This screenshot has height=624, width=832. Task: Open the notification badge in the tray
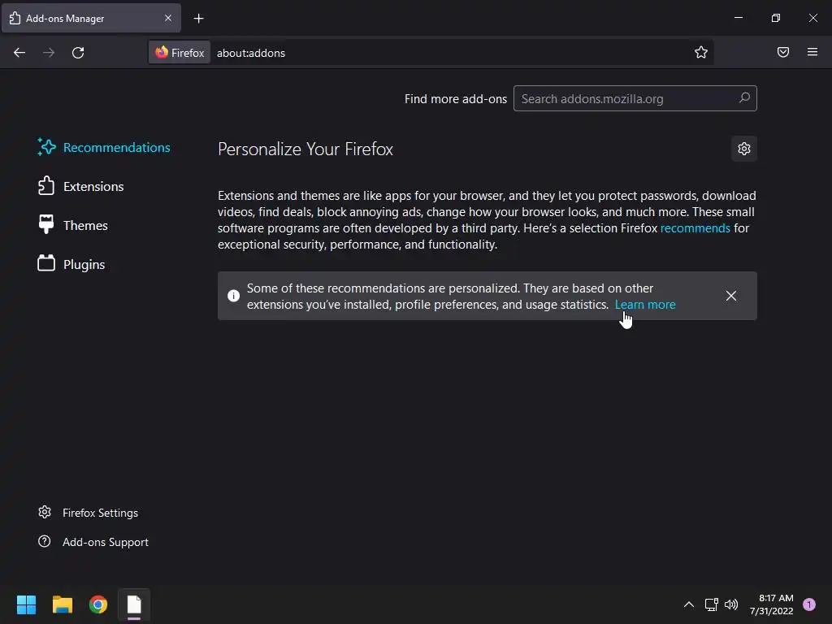coord(809,604)
